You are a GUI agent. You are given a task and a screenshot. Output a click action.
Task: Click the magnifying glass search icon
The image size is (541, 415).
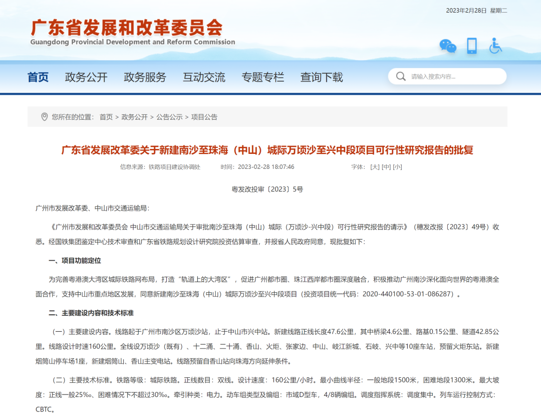tap(401, 76)
